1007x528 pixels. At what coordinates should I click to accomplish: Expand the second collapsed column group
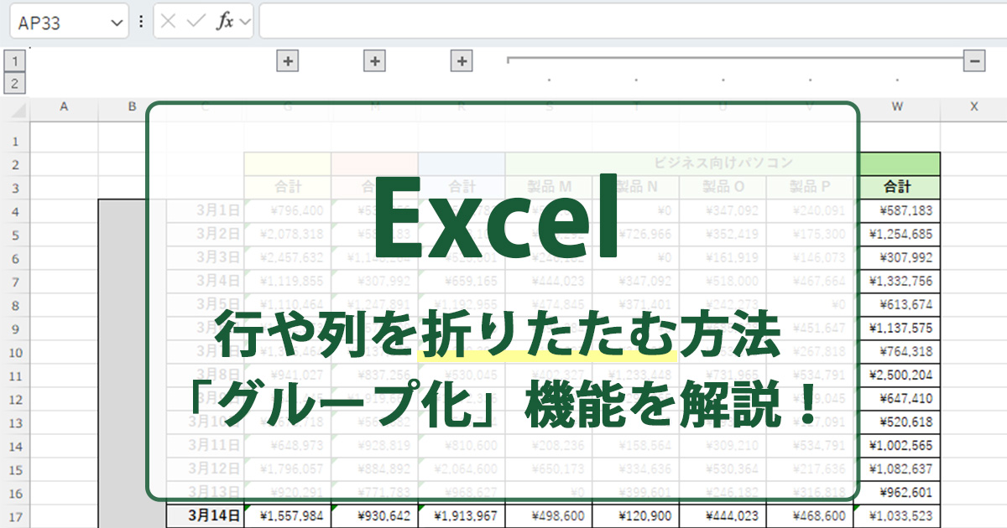point(374,61)
